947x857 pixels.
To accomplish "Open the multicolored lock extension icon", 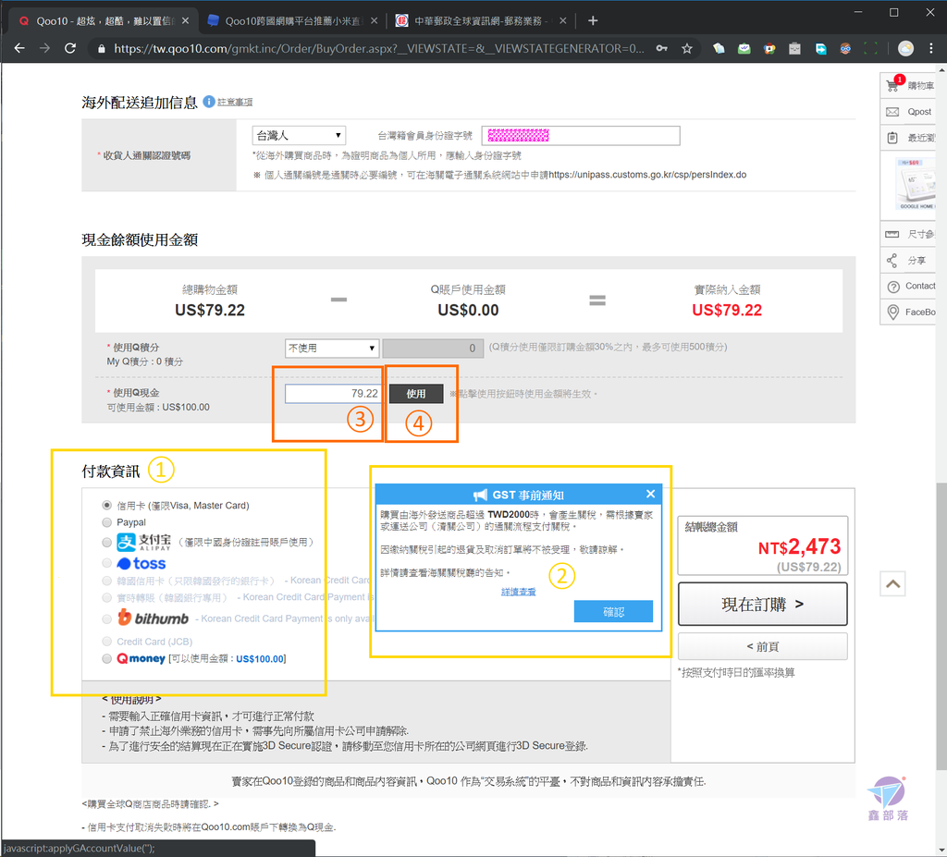I will click(x=769, y=48).
